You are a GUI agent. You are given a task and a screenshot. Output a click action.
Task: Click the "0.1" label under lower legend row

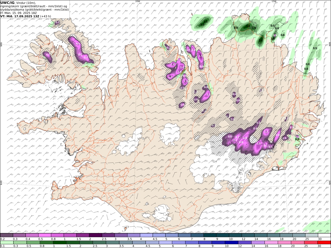pyautogui.click(x=2, y=246)
